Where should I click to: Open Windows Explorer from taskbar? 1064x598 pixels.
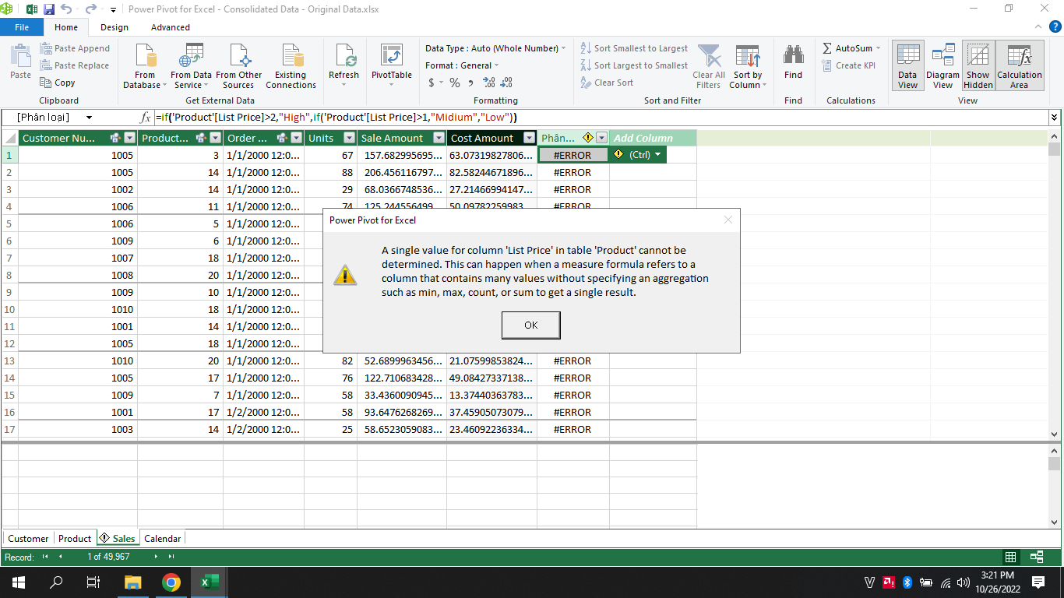point(133,582)
